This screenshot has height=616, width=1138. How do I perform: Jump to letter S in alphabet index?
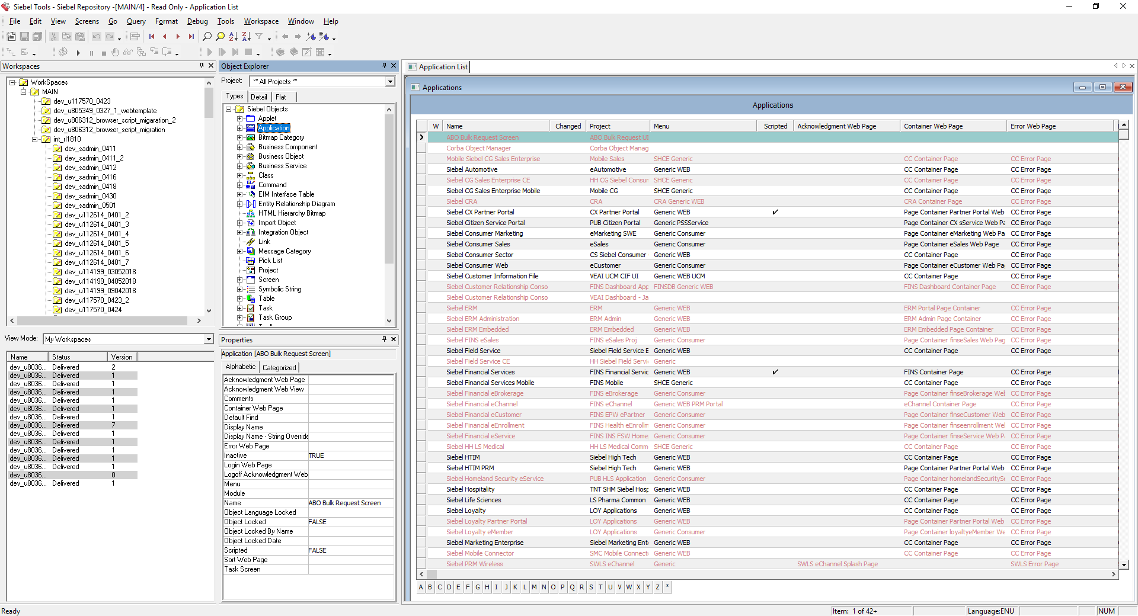[592, 587]
